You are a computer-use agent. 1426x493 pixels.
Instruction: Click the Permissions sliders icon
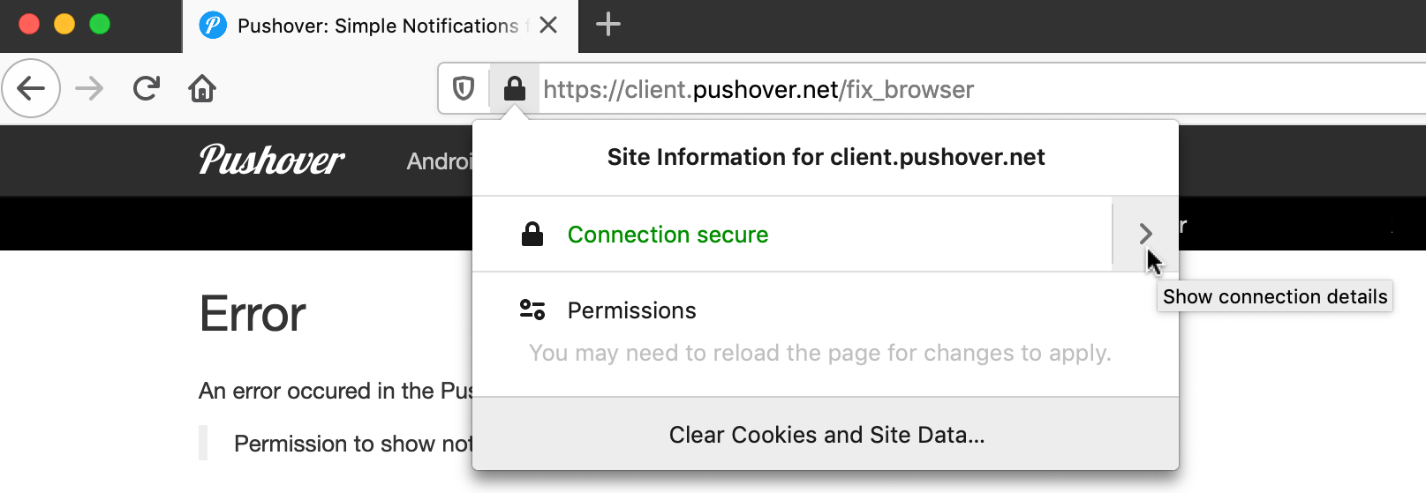tap(532, 310)
